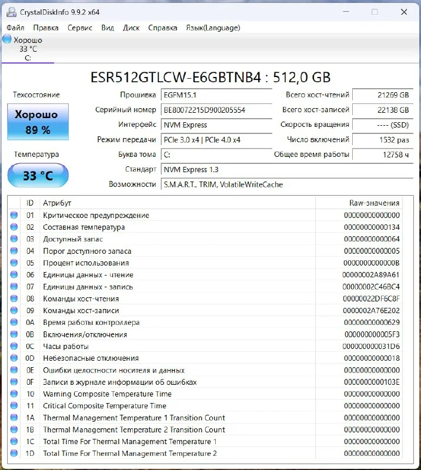
Task: Click status orb for 08 Команды хост-чтения
Action: [14, 298]
